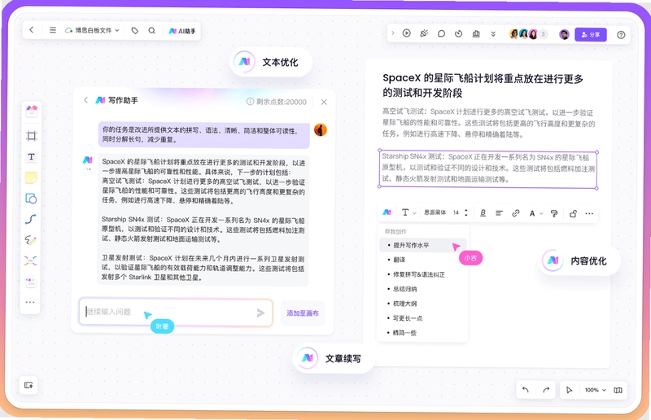
Task: Select the Shapes tool in left sidebar
Action: coord(31,199)
